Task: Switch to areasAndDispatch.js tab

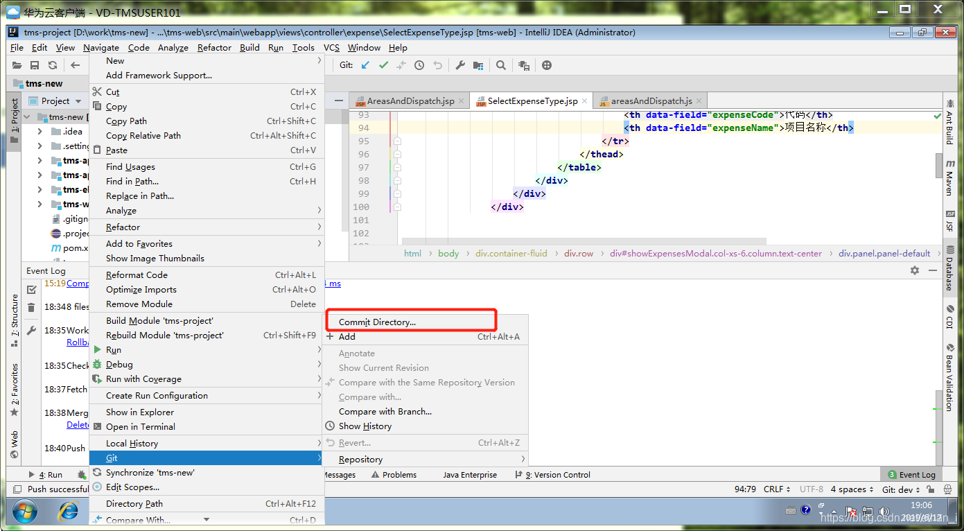Action: (650, 101)
